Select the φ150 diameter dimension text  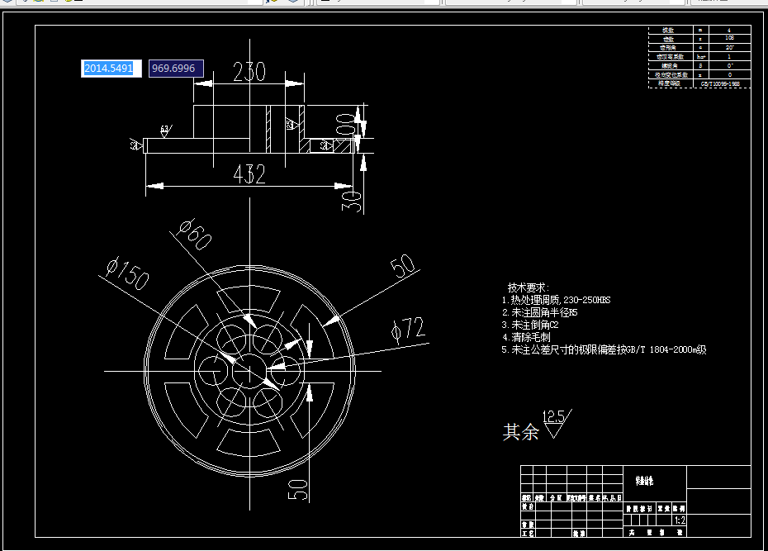128,274
